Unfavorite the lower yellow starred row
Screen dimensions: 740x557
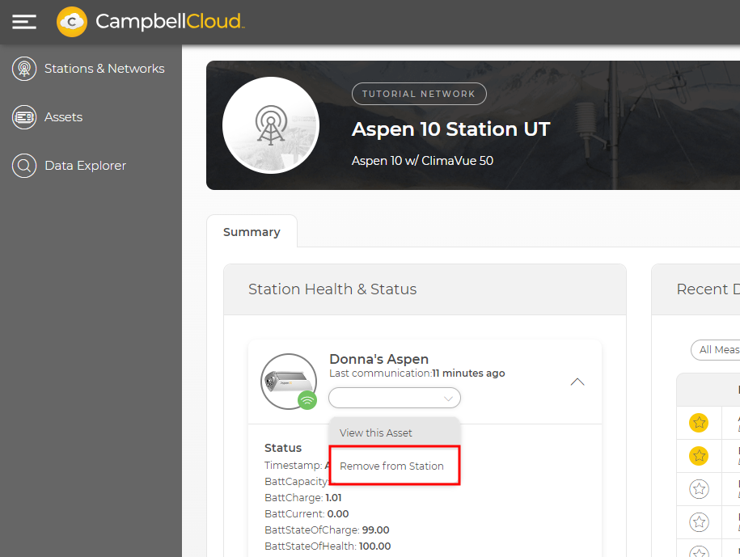(x=699, y=456)
